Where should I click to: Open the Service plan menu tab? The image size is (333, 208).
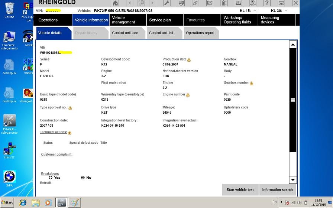point(165,20)
